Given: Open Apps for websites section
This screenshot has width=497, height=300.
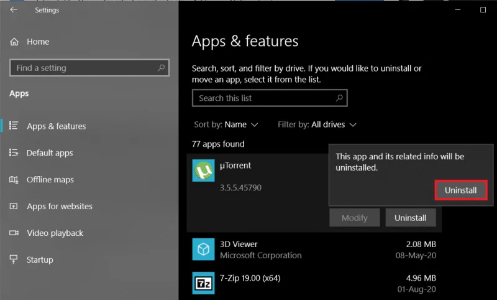Looking at the screenshot, I should 60,207.
